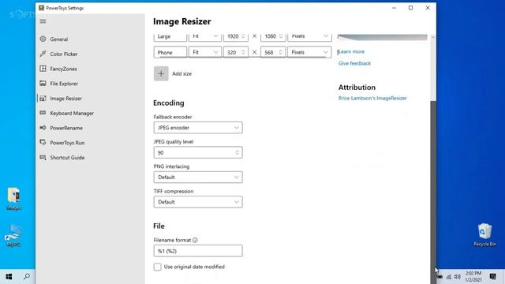Click the General gear icon
The width and height of the screenshot is (505, 284).
[x=43, y=39]
